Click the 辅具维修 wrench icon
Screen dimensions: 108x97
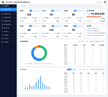pyautogui.click(x=2, y=35)
